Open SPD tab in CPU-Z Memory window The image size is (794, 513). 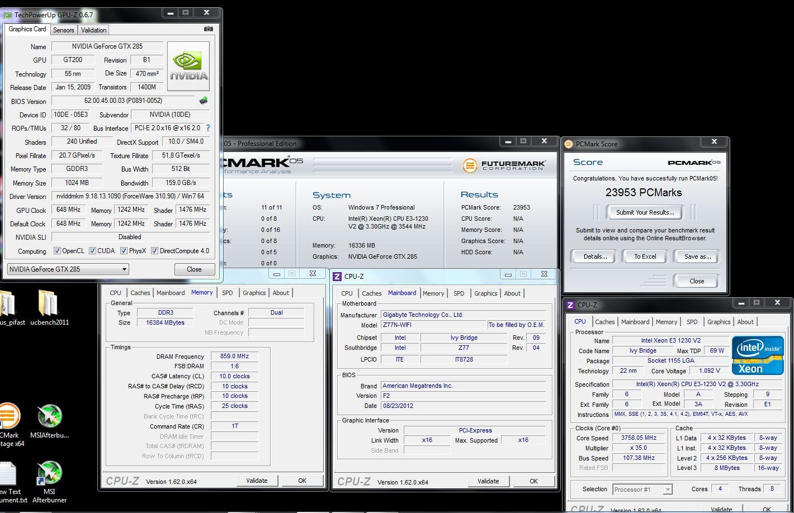[x=227, y=293]
